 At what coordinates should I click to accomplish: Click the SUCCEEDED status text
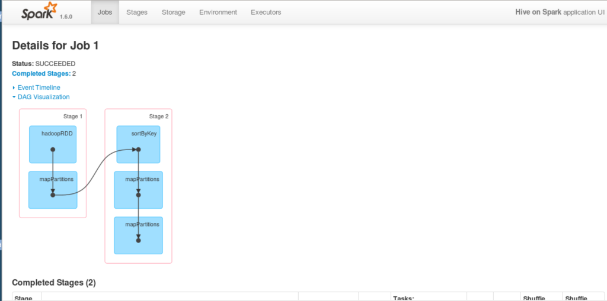coord(55,64)
